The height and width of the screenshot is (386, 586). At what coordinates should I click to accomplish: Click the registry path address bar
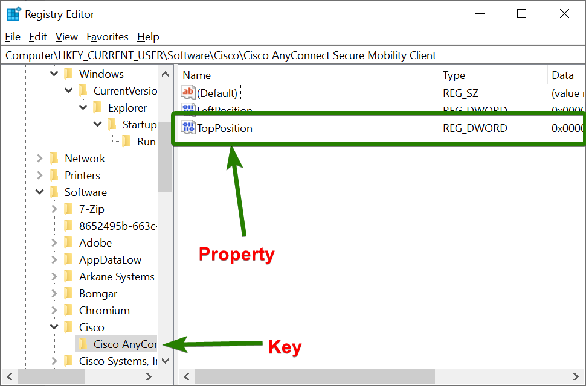(293, 55)
